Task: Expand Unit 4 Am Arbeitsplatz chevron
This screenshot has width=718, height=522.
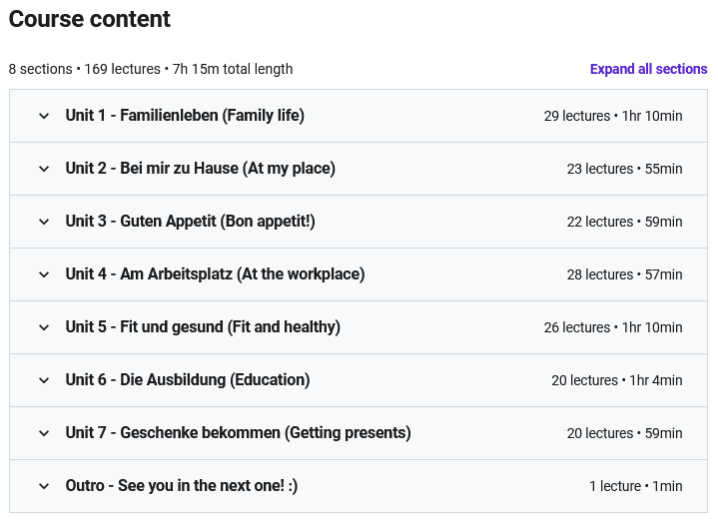Action: [x=44, y=274]
